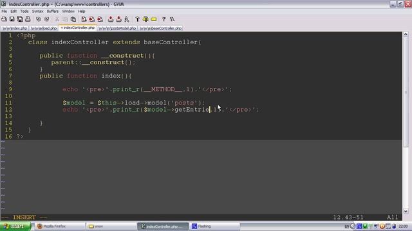Click the Run script icon
This screenshot has height=231, width=412.
click(127, 19)
